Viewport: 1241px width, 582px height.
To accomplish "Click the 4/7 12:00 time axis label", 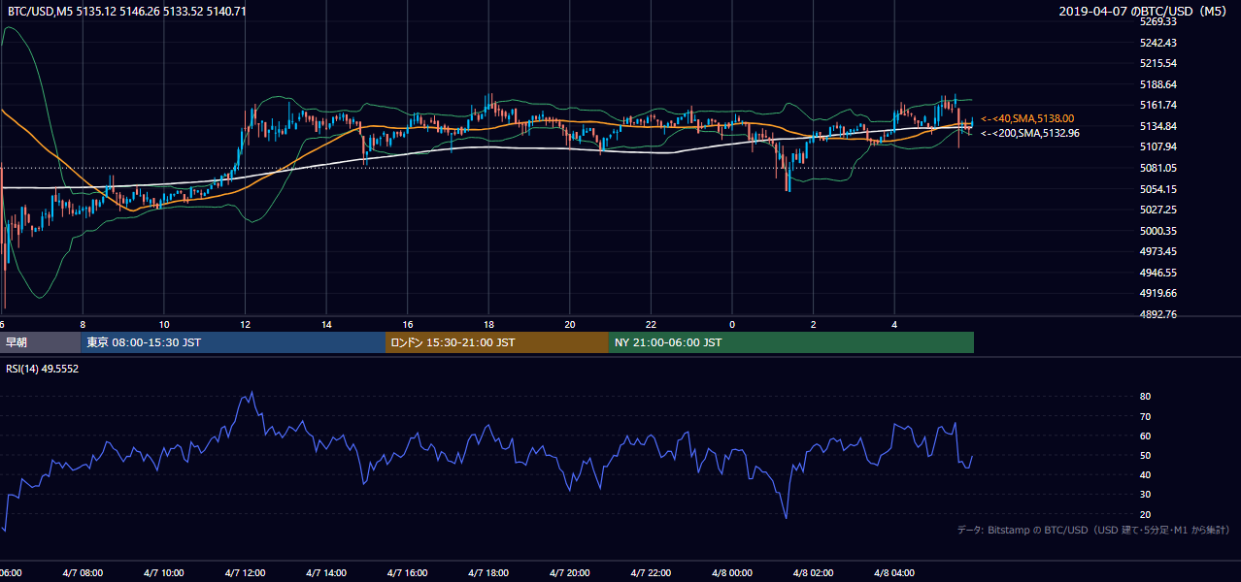I will (x=245, y=573).
